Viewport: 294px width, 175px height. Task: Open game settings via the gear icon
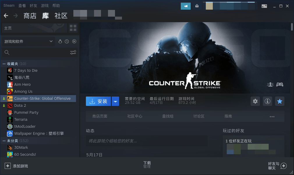point(255,101)
